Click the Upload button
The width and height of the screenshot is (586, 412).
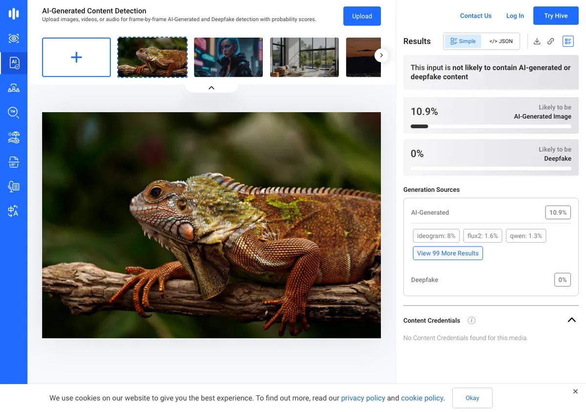pos(362,16)
